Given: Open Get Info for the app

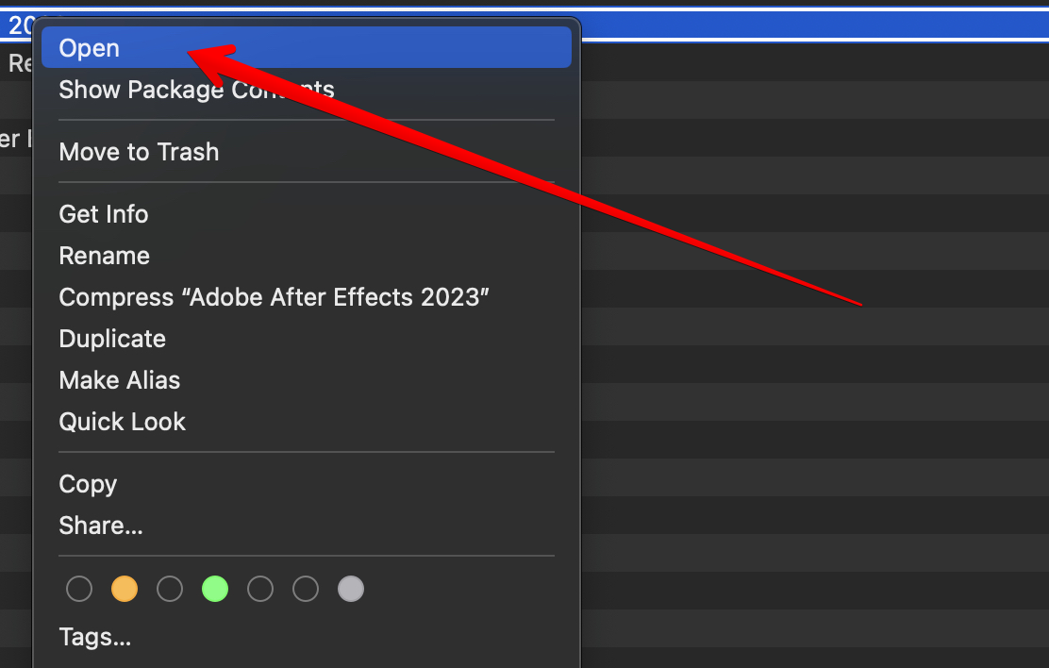Looking at the screenshot, I should 104,214.
